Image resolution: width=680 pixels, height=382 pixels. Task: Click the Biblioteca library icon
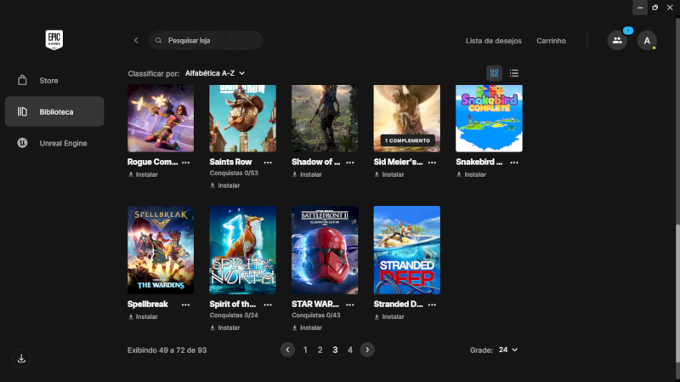click(x=22, y=111)
